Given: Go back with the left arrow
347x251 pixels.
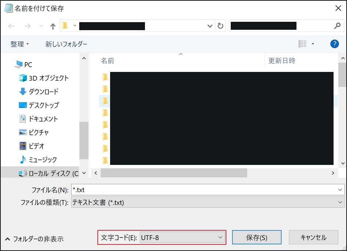Looking at the screenshot, I should (x=11, y=26).
